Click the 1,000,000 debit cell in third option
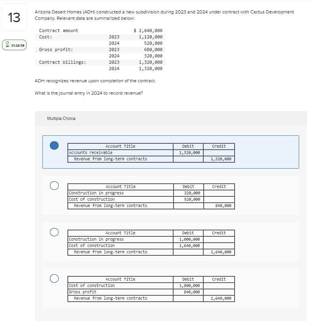Screen dimensions: 311x321 point(188,239)
